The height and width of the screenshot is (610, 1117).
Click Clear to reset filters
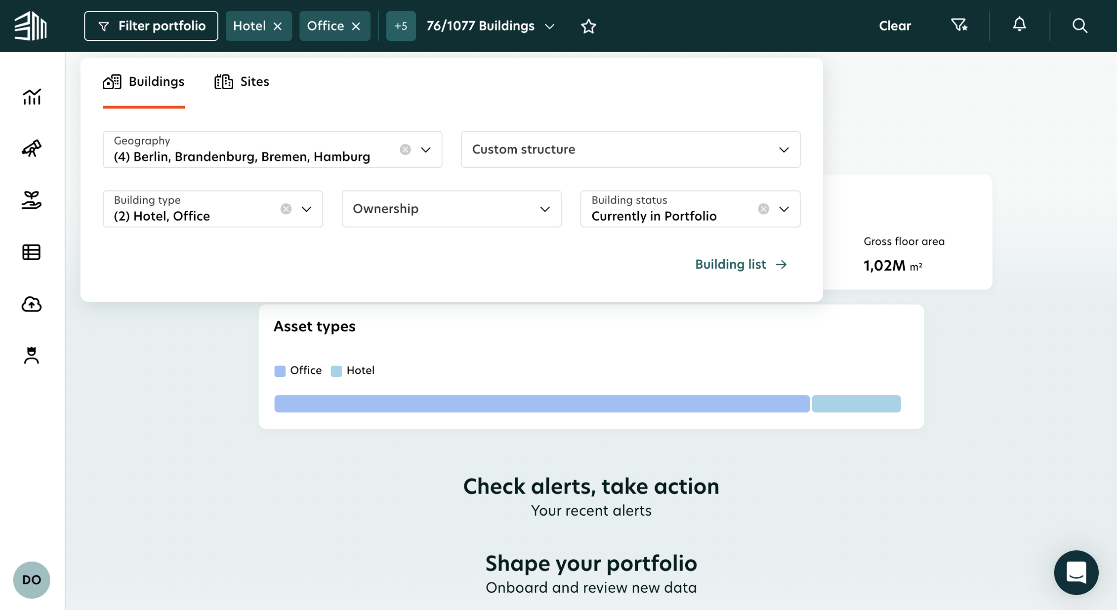point(895,26)
